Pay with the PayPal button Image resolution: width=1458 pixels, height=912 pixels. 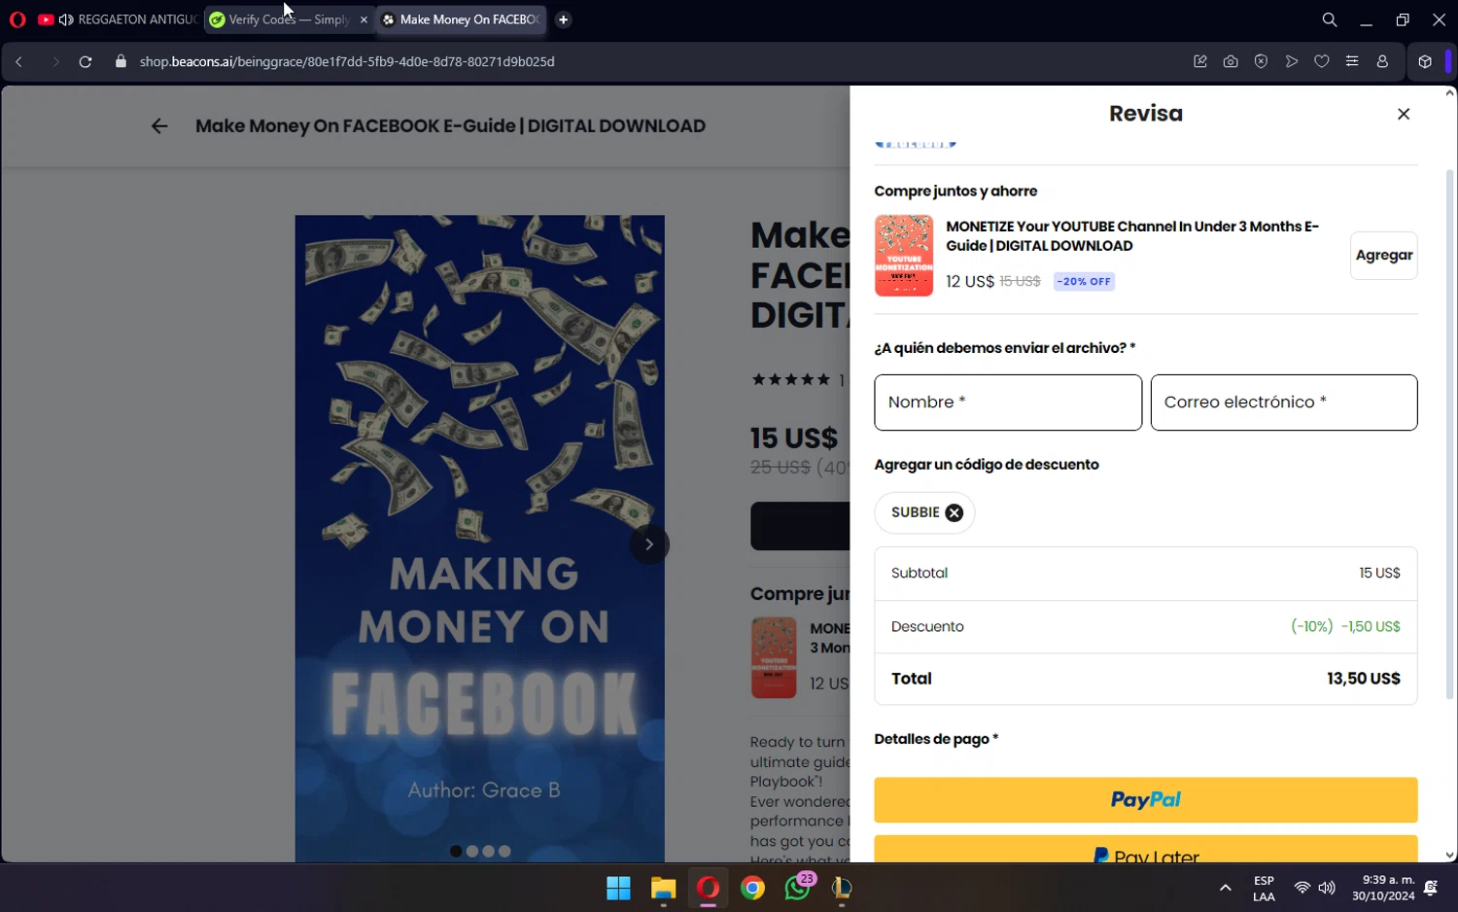[x=1146, y=800]
